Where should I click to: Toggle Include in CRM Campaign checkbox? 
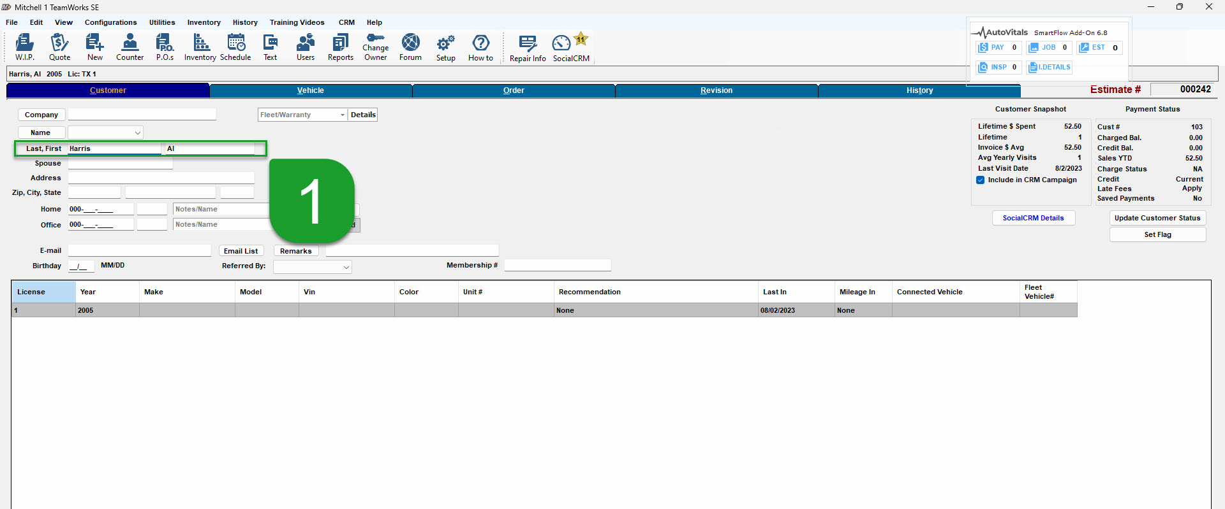pos(980,180)
